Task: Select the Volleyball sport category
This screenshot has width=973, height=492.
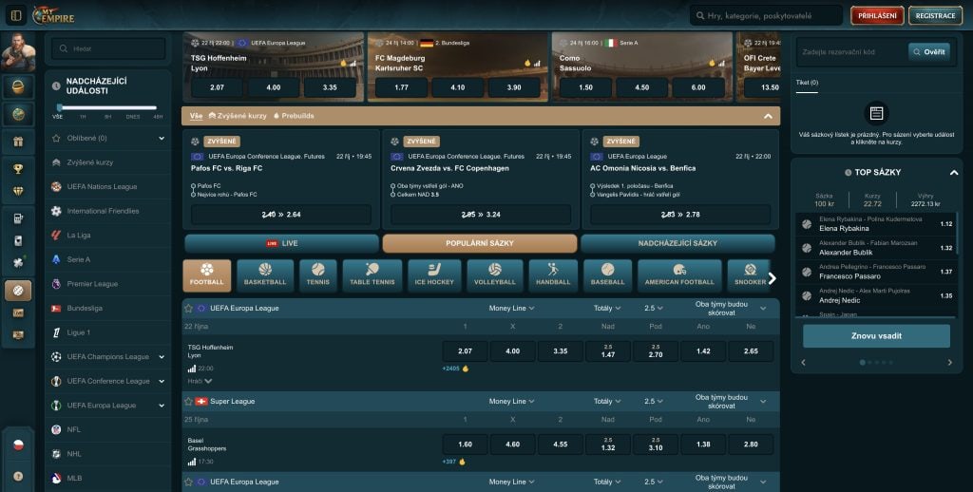Action: click(x=494, y=275)
